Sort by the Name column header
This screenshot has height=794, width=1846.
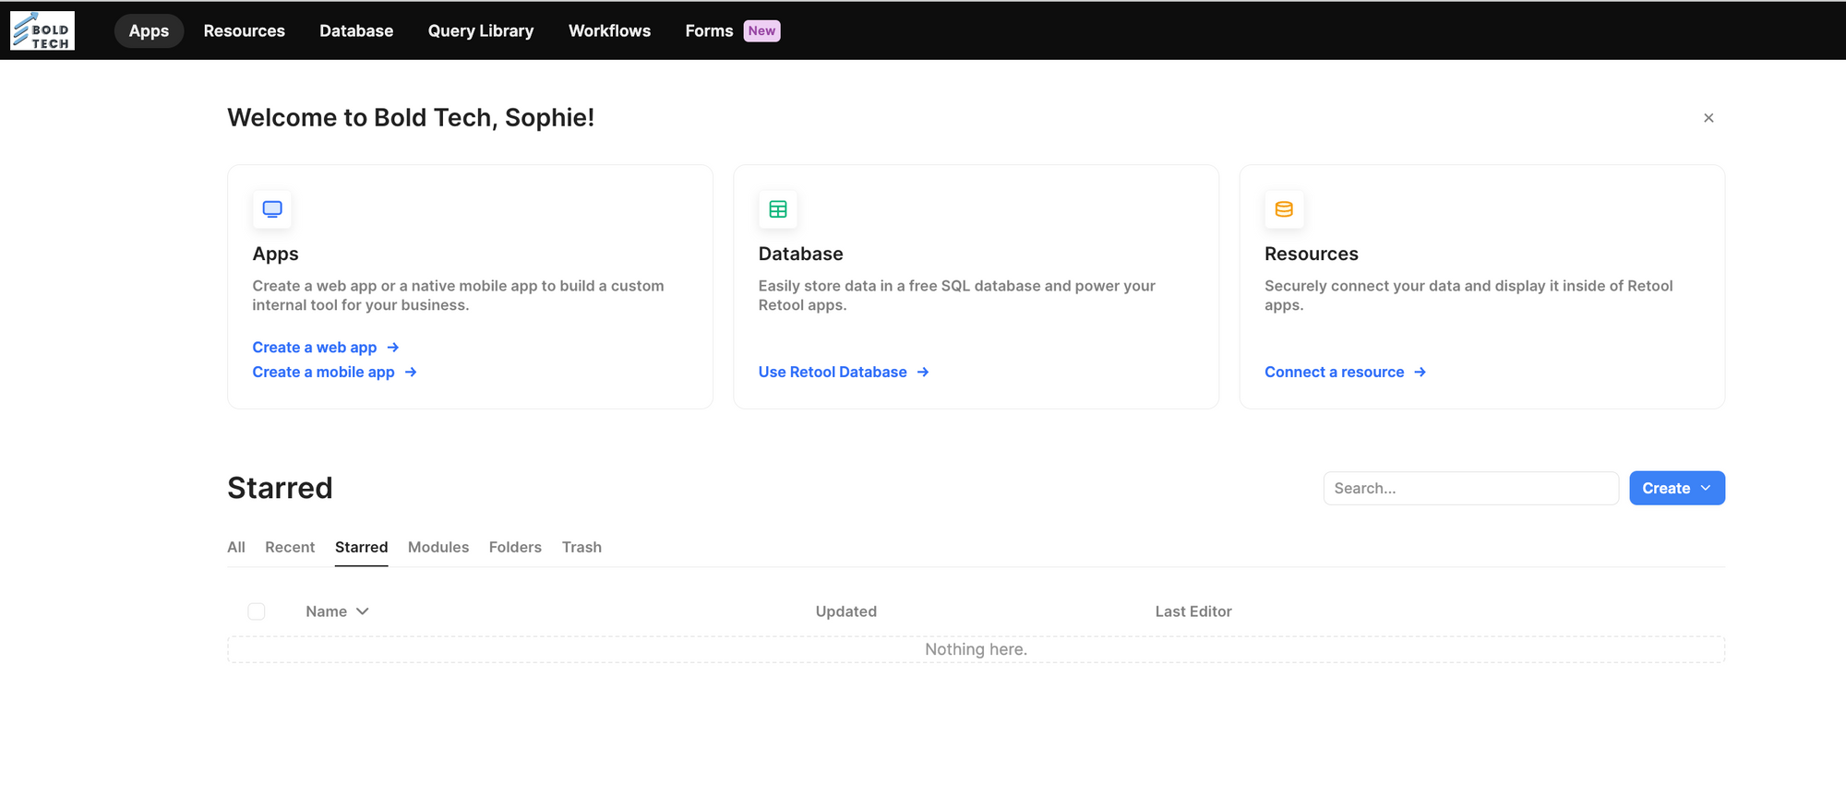click(337, 611)
